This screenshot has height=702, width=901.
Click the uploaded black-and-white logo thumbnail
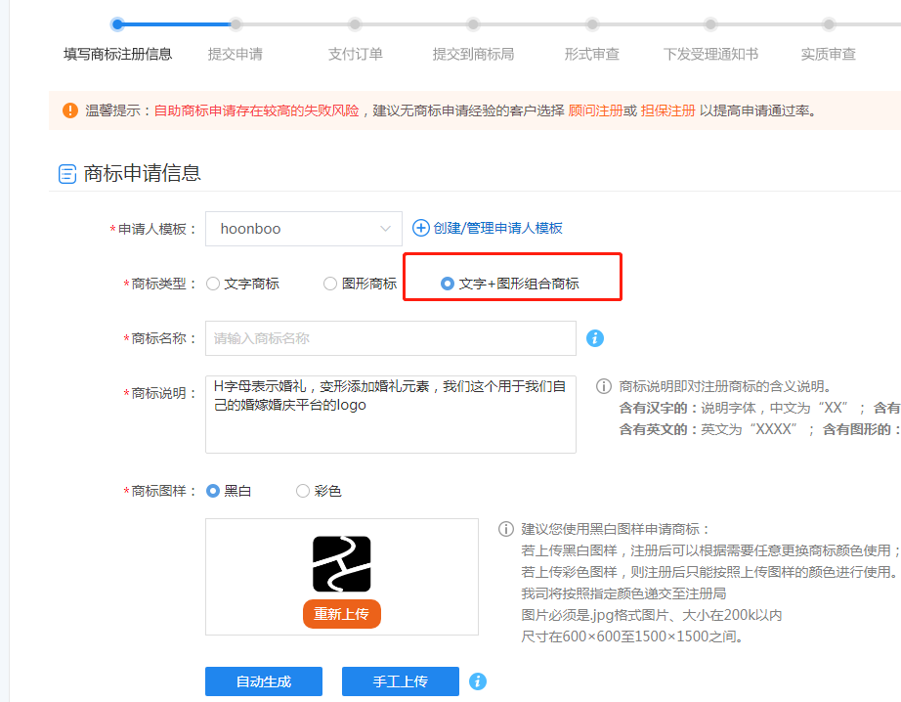tap(341, 564)
